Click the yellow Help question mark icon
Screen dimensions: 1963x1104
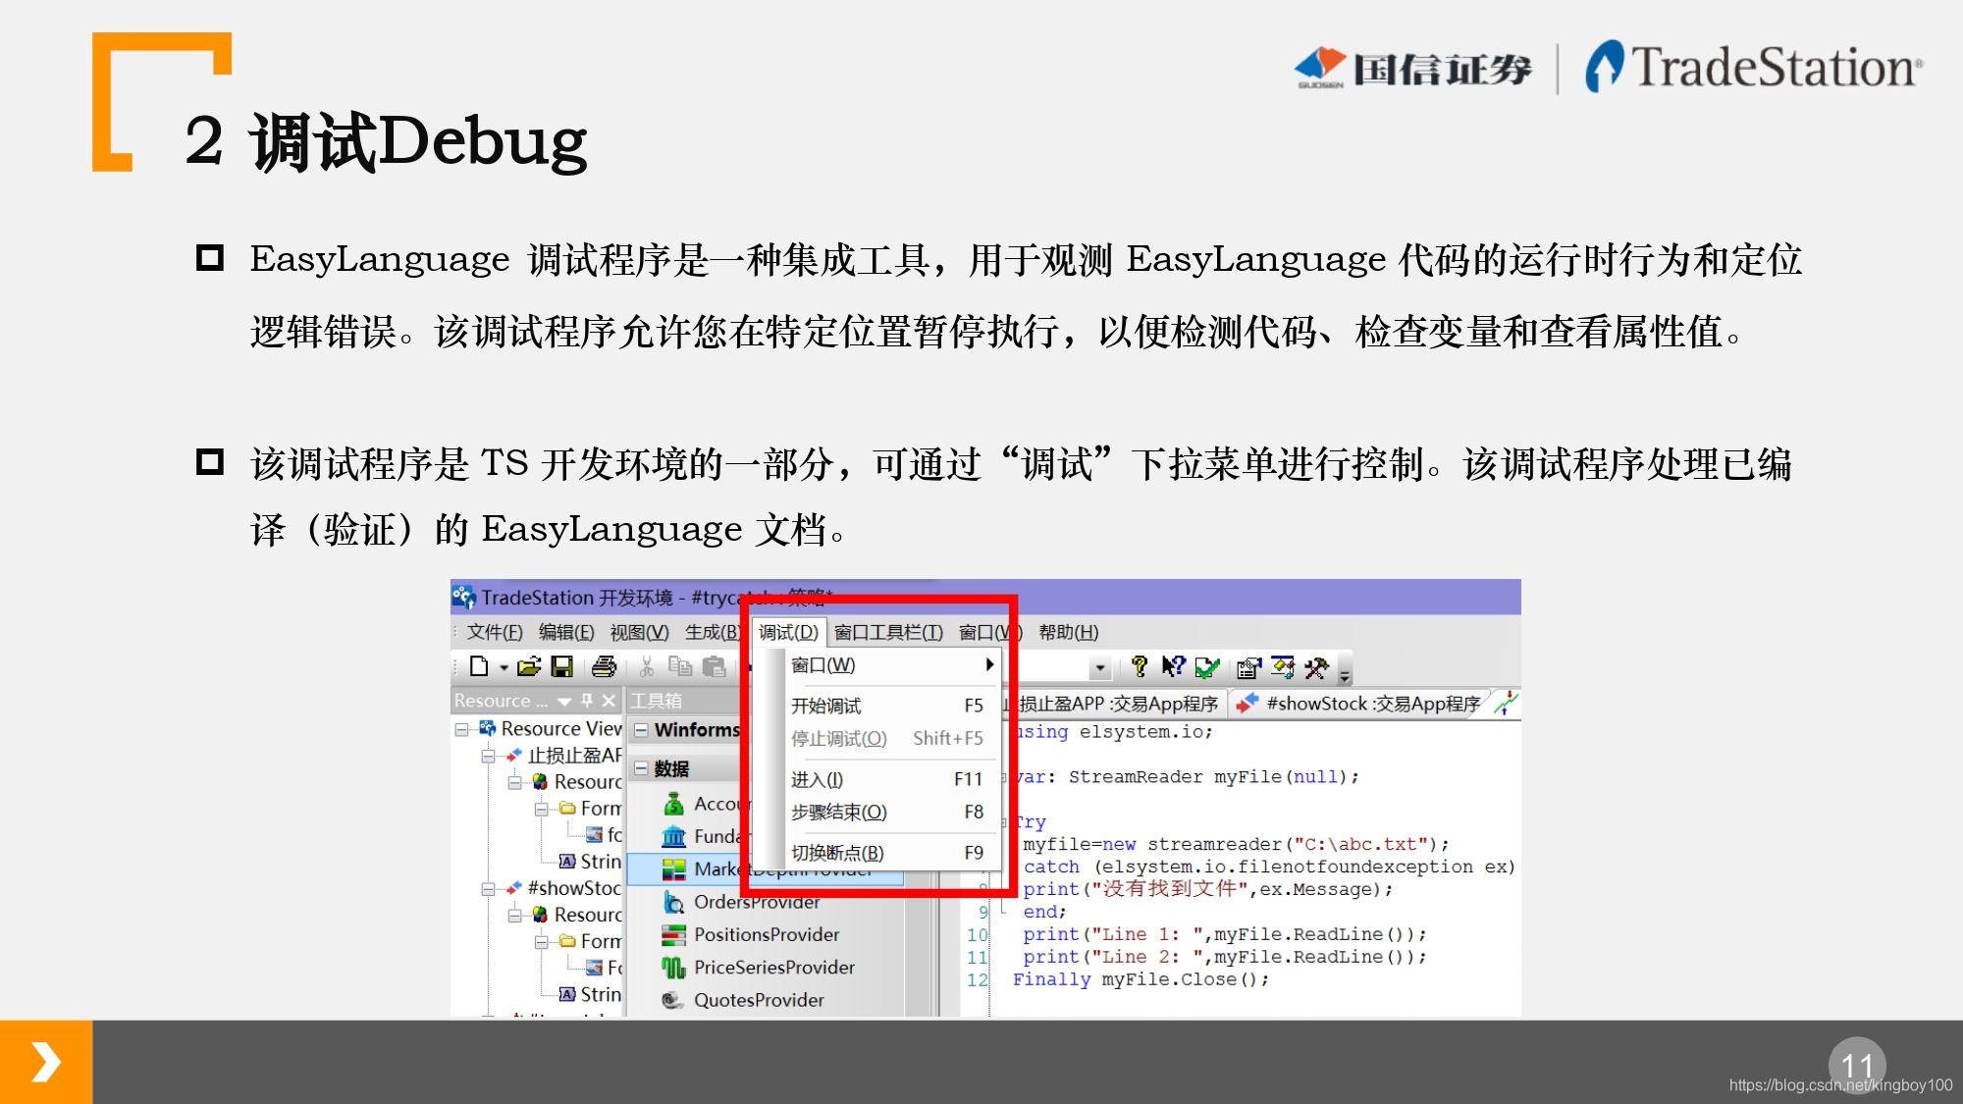pos(1140,667)
